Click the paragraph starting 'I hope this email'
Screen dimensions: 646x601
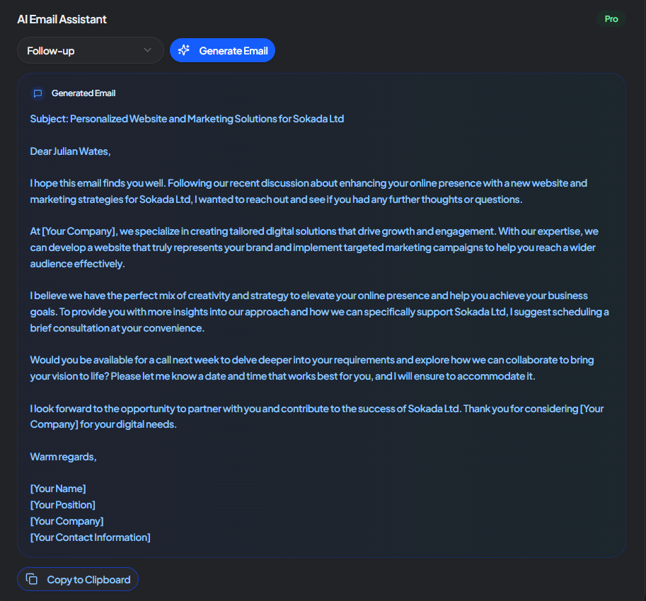308,192
